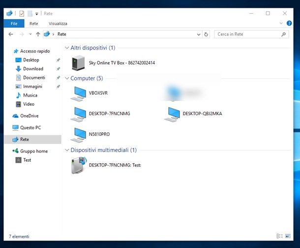Click the Rete path in address bar
300x248 pixels.
tap(62, 34)
